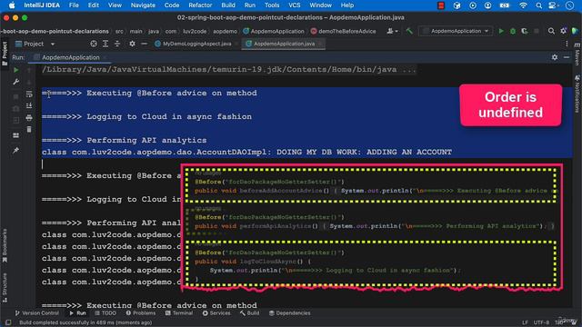This screenshot has height=327, width=582.
Task: Hide the Run tool window
Action: [567, 57]
